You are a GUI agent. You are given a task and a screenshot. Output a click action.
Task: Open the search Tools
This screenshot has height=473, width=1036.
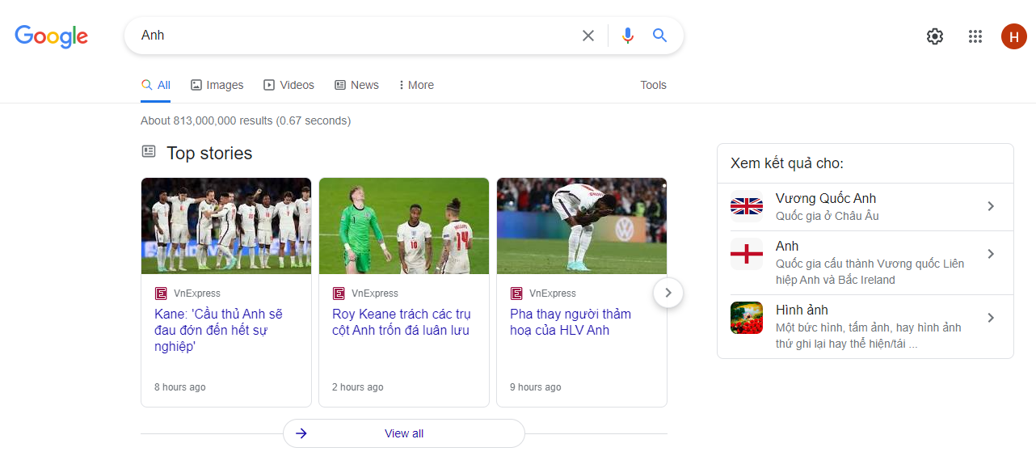pos(653,85)
